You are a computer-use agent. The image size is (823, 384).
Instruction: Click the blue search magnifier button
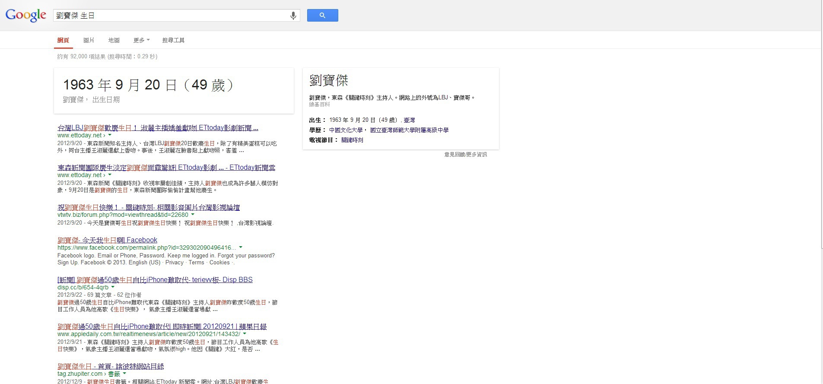click(x=322, y=15)
